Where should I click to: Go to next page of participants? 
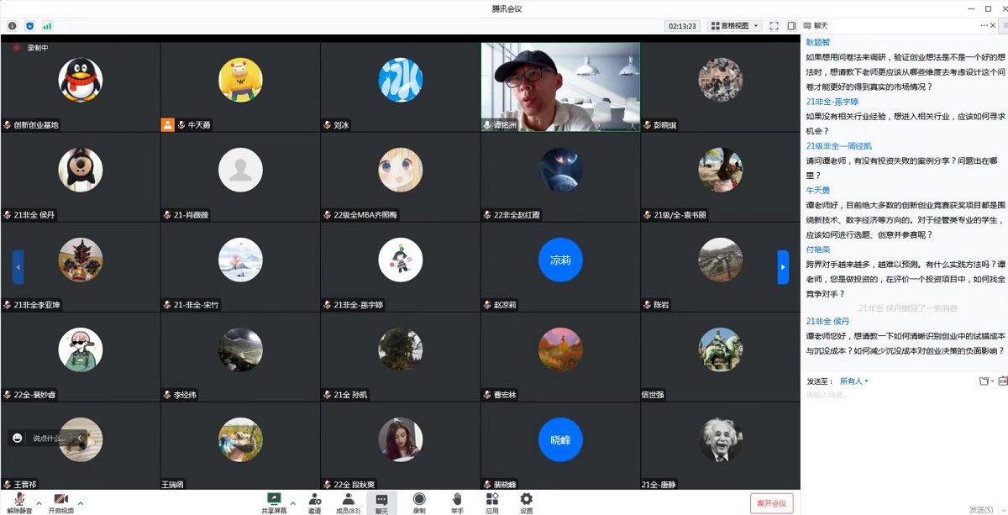point(783,267)
